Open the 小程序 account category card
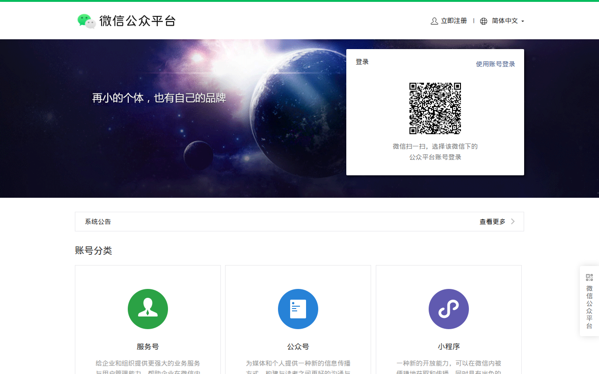The height and width of the screenshot is (374, 599). point(448,327)
